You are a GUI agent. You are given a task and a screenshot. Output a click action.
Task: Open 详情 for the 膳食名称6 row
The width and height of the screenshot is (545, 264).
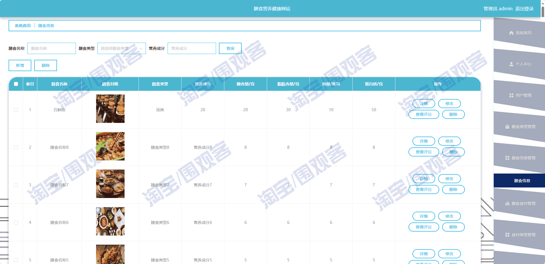click(424, 216)
